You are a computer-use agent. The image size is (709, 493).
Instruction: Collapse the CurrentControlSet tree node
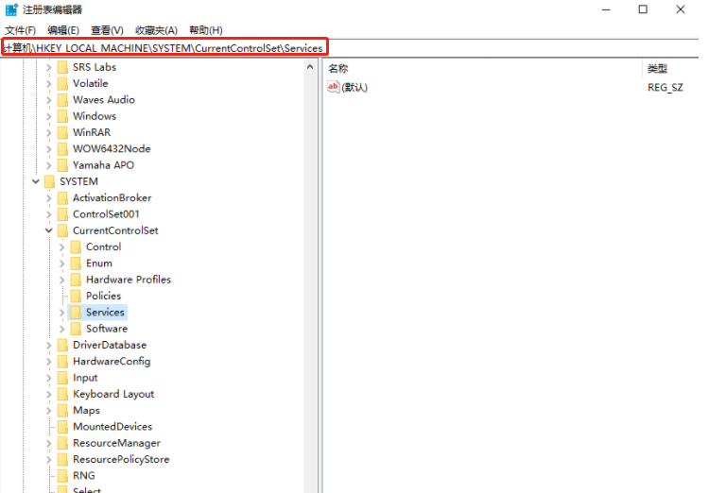point(49,230)
